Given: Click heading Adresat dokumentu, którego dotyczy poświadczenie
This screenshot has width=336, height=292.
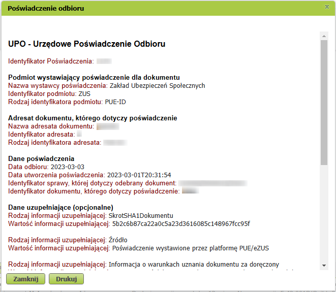Looking at the screenshot, I should [93, 118].
